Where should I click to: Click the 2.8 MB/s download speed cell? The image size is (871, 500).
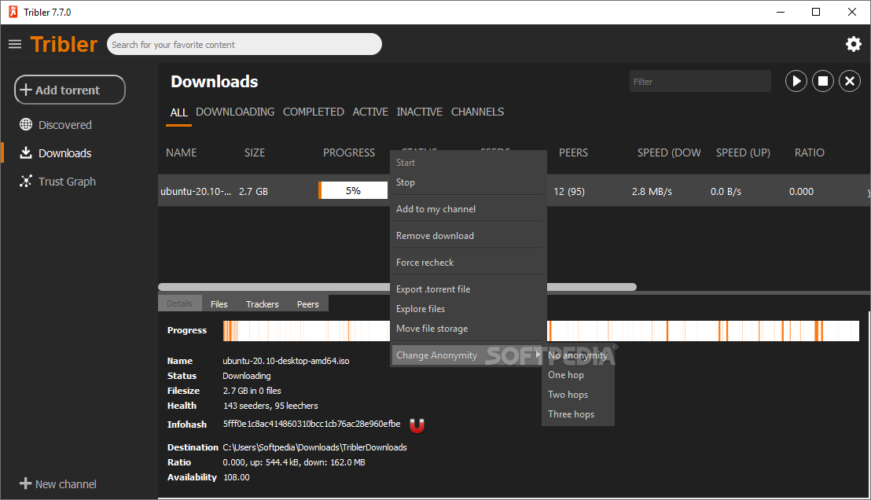click(x=652, y=191)
